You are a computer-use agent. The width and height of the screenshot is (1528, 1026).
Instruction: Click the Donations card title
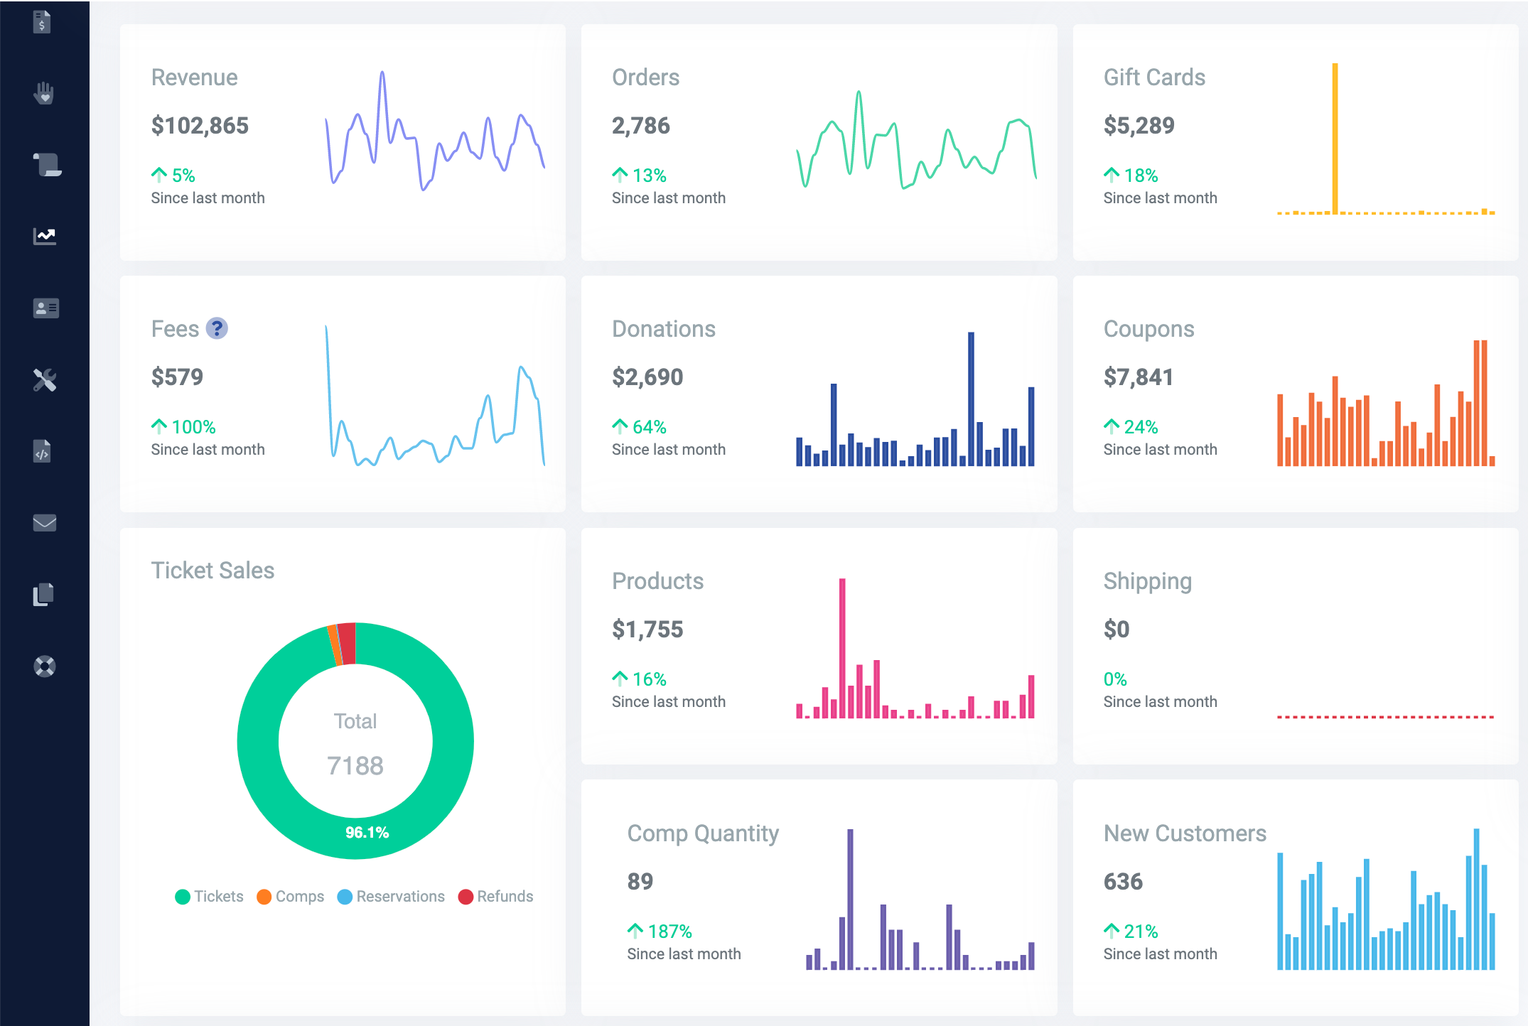point(663,329)
